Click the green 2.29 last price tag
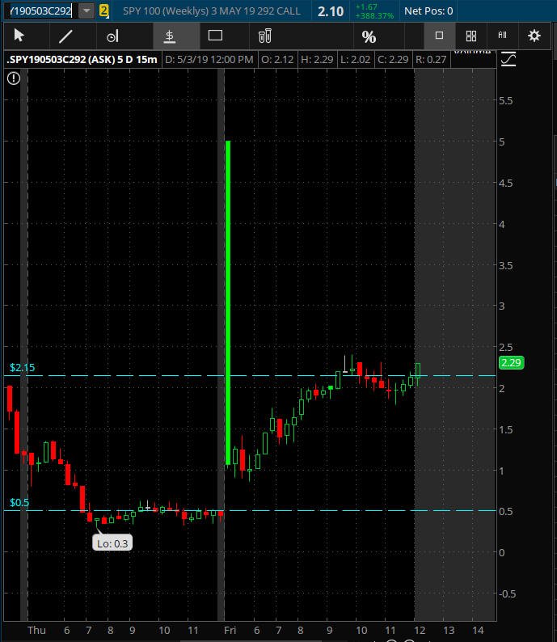Screen dimensions: 557x642 [511, 363]
